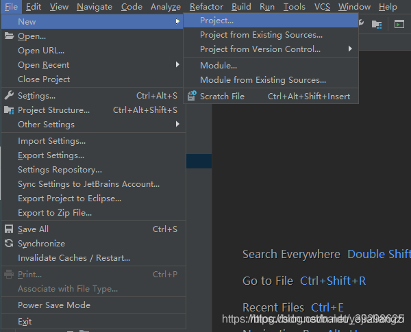Image resolution: width=411 pixels, height=332 pixels.
Task: Click the Project Structure icon in the File menu
Action: pyautogui.click(x=9, y=110)
